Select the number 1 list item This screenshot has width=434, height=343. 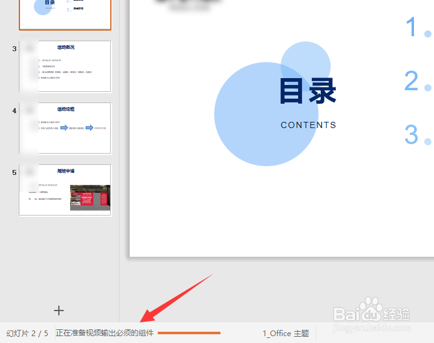418,27
